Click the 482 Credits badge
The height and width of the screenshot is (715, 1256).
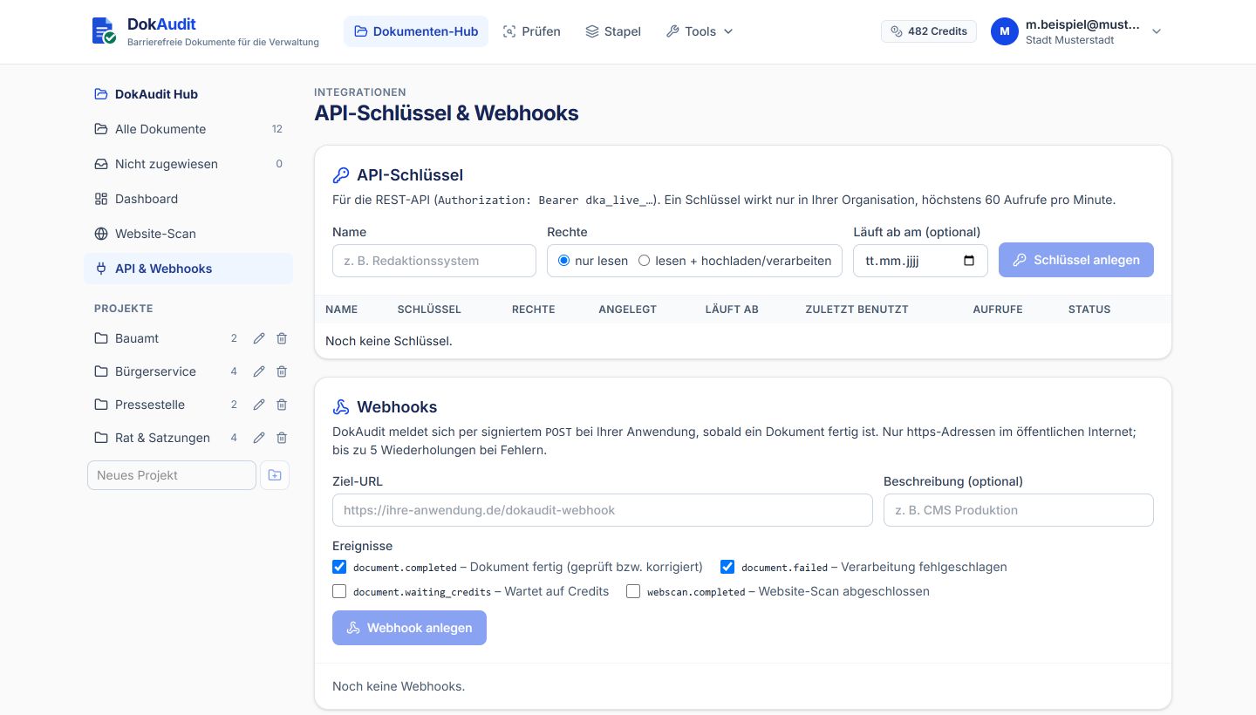tap(929, 31)
